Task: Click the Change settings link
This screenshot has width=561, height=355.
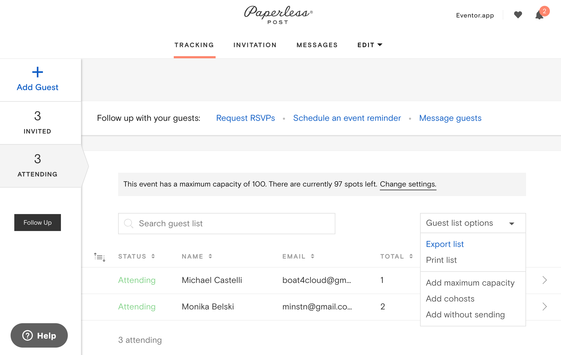Action: (408, 184)
